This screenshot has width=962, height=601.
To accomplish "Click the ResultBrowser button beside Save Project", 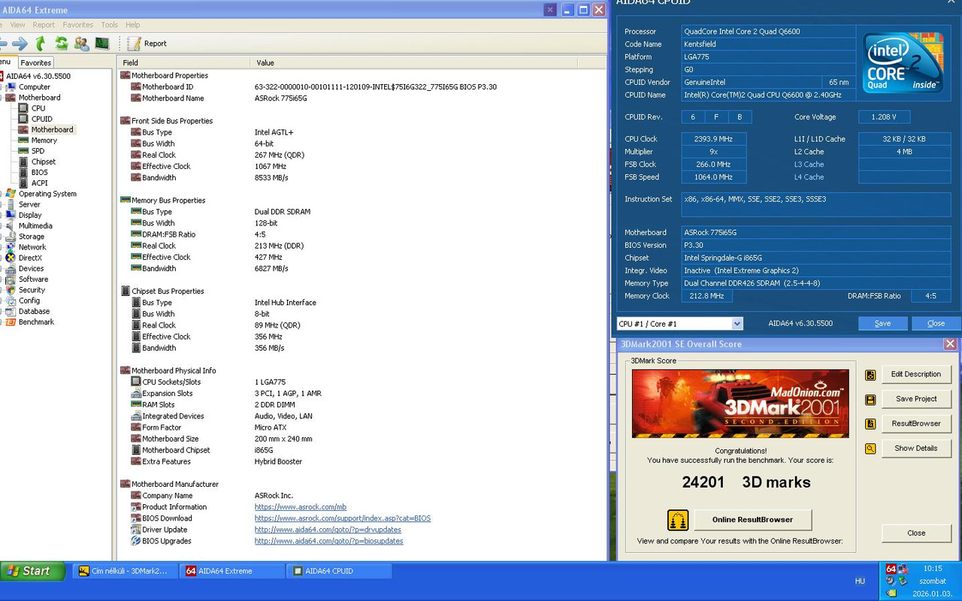I will click(x=915, y=424).
